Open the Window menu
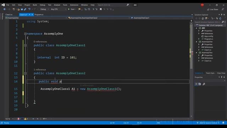Image resolution: width=227 pixels, height=128 pixels. [84, 5]
